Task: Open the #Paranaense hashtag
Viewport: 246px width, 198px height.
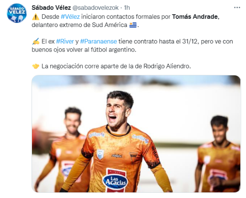Action: [x=98, y=41]
